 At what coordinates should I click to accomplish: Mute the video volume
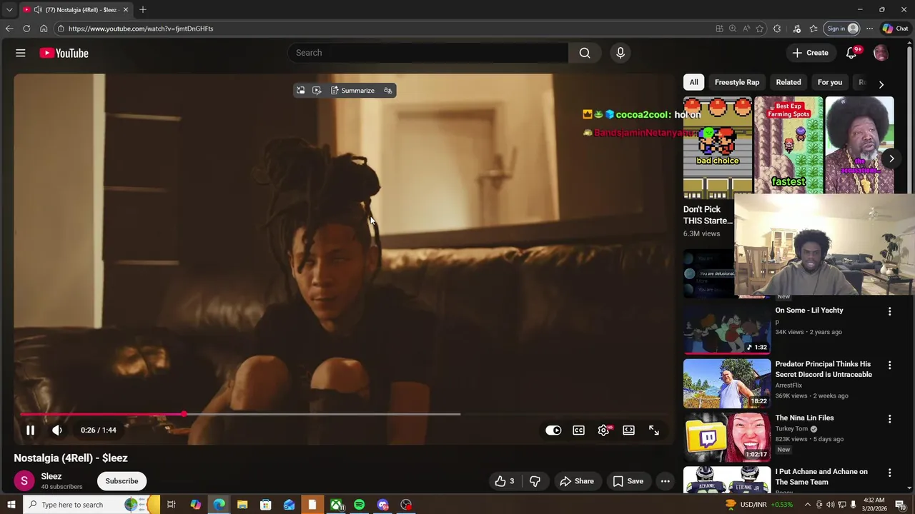pos(57,430)
